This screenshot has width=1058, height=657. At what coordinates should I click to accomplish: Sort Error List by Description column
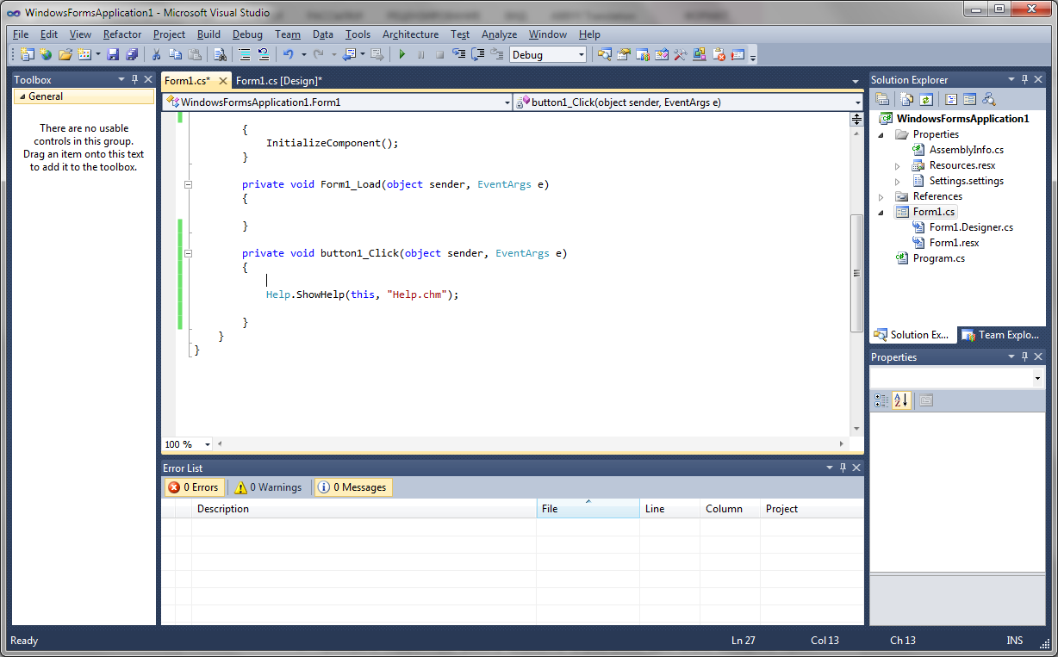(364, 509)
